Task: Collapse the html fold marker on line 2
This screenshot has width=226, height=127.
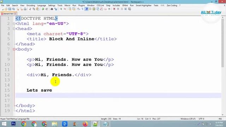Action: click(14, 24)
